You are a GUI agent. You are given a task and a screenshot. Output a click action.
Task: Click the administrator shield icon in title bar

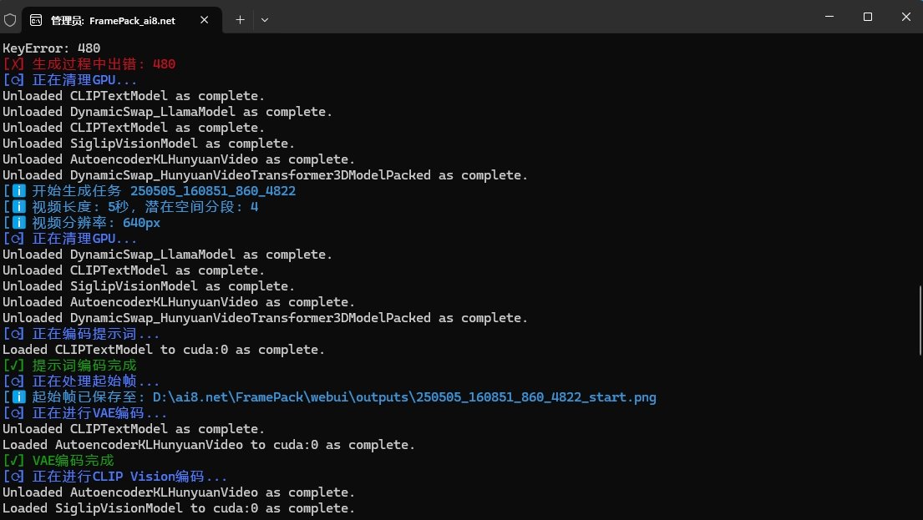coord(10,19)
